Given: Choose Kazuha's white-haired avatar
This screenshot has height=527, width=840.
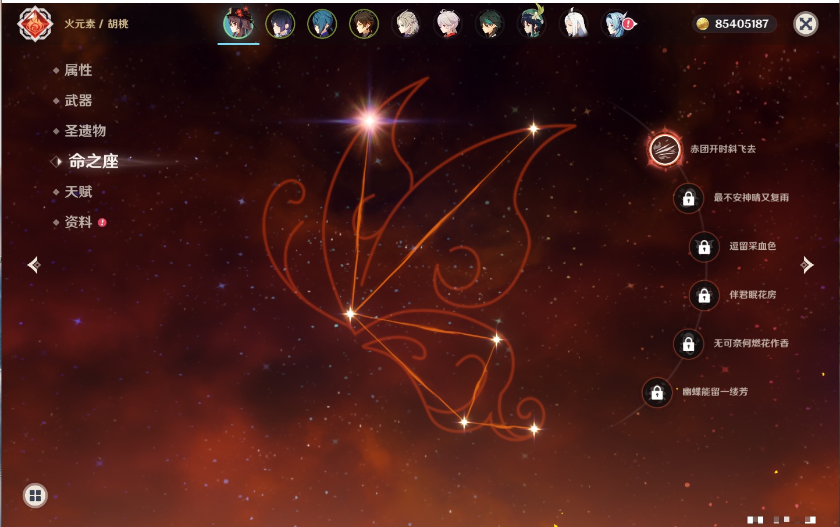Looking at the screenshot, I should click(448, 24).
